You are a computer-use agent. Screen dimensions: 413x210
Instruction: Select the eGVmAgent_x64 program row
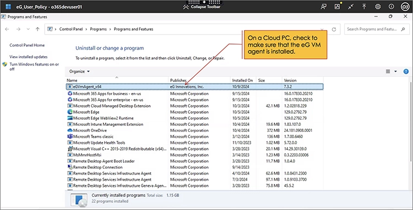click(194, 86)
